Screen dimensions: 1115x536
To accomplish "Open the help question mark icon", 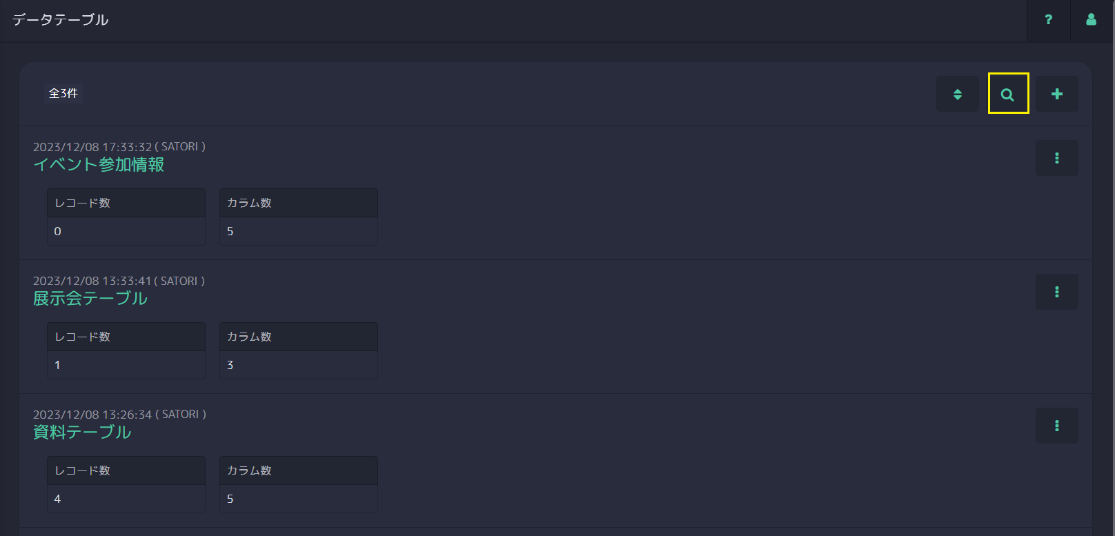I will [x=1048, y=20].
